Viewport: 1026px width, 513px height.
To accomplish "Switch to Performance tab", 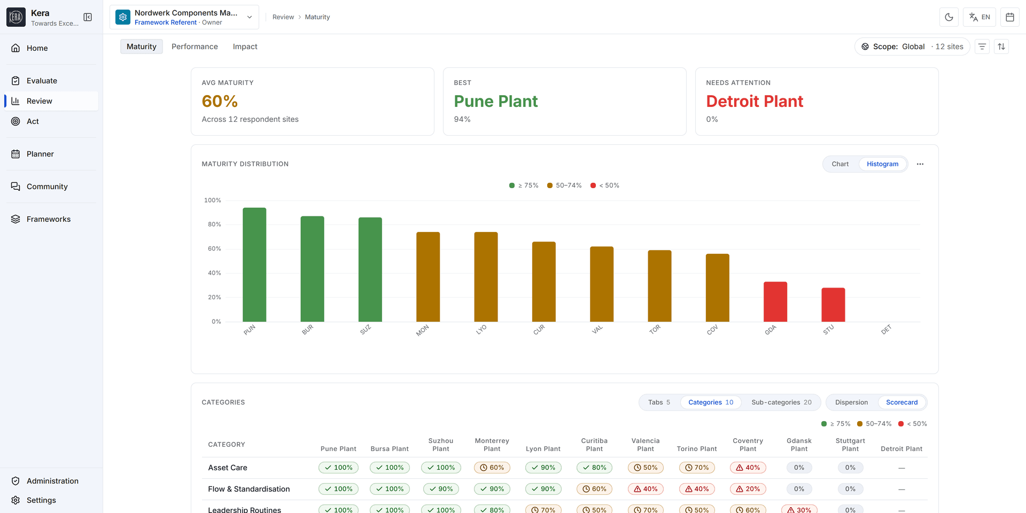I will (x=195, y=46).
